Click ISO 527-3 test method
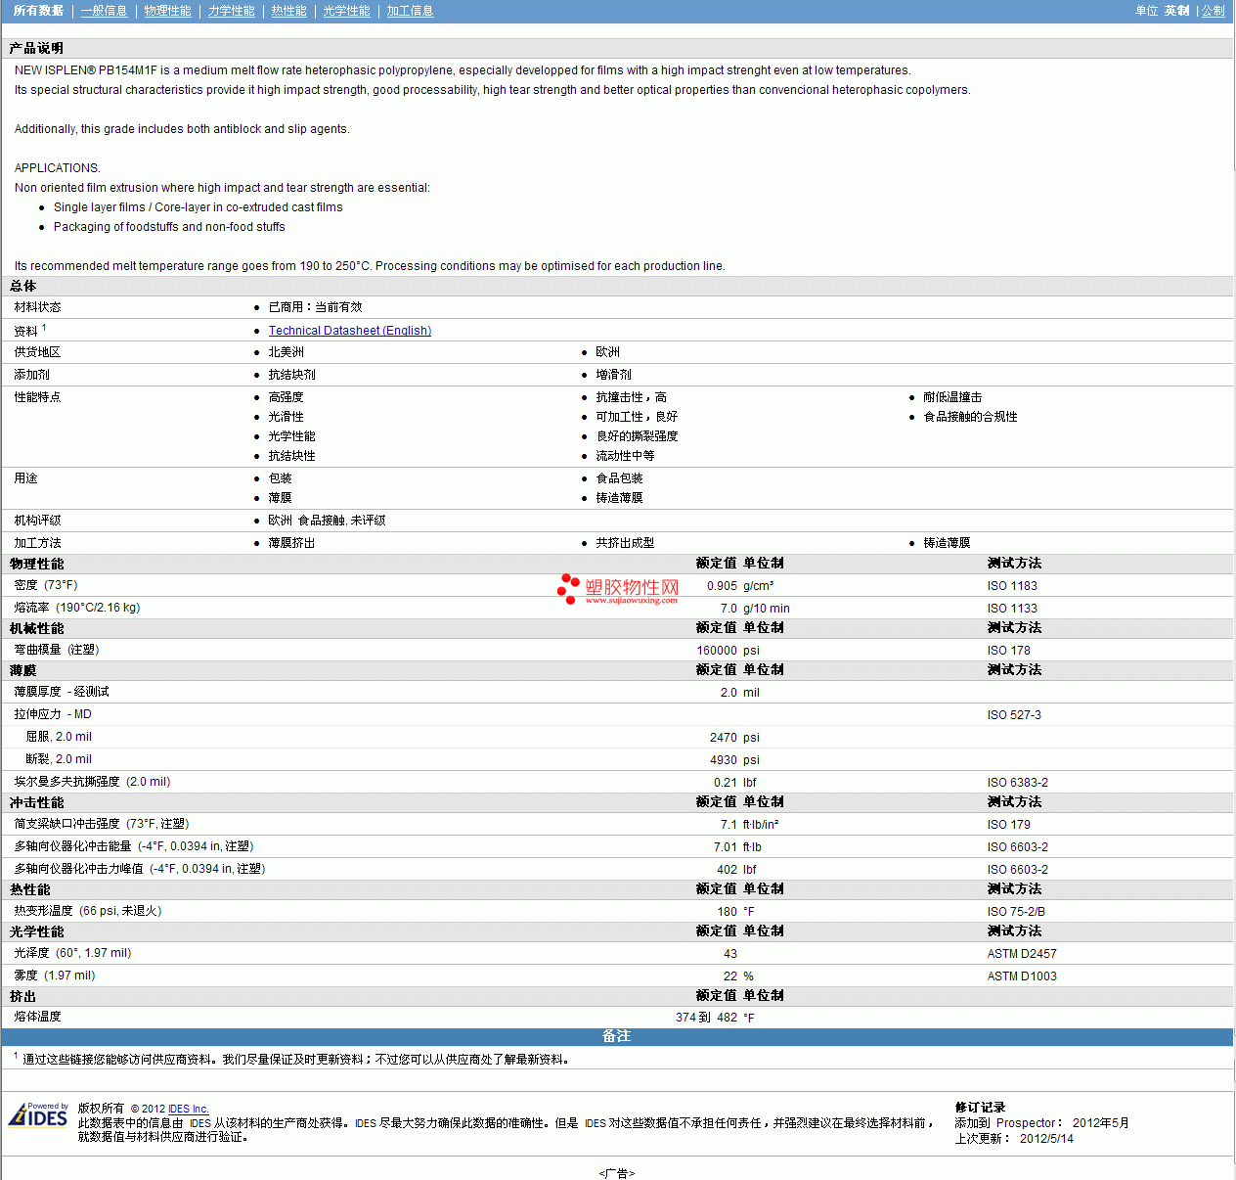This screenshot has height=1180, width=1236. tap(1014, 715)
